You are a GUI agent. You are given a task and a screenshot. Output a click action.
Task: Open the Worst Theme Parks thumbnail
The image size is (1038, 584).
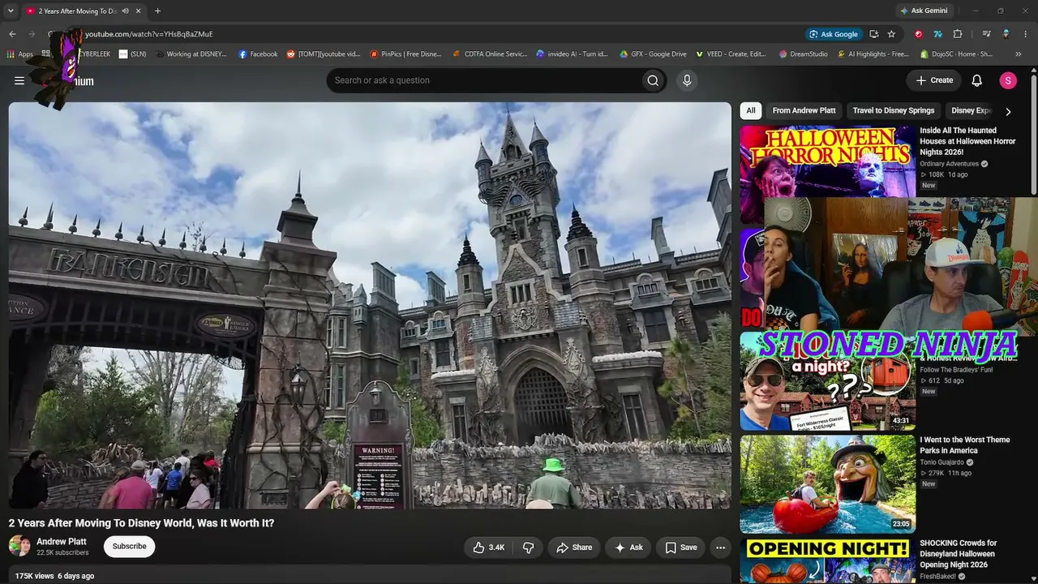pyautogui.click(x=827, y=483)
